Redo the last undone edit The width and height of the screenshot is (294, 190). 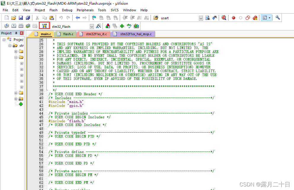(68, 18)
